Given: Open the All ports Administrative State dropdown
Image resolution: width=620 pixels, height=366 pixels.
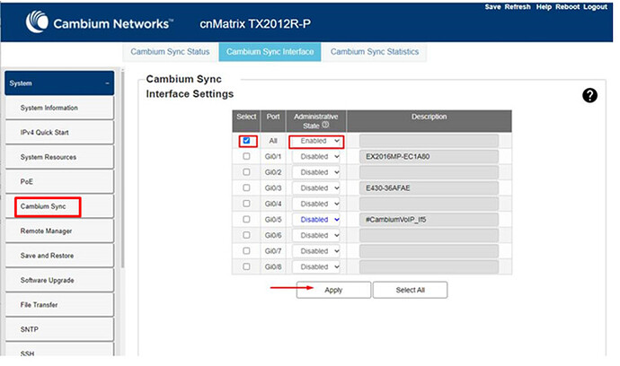Looking at the screenshot, I should point(316,141).
